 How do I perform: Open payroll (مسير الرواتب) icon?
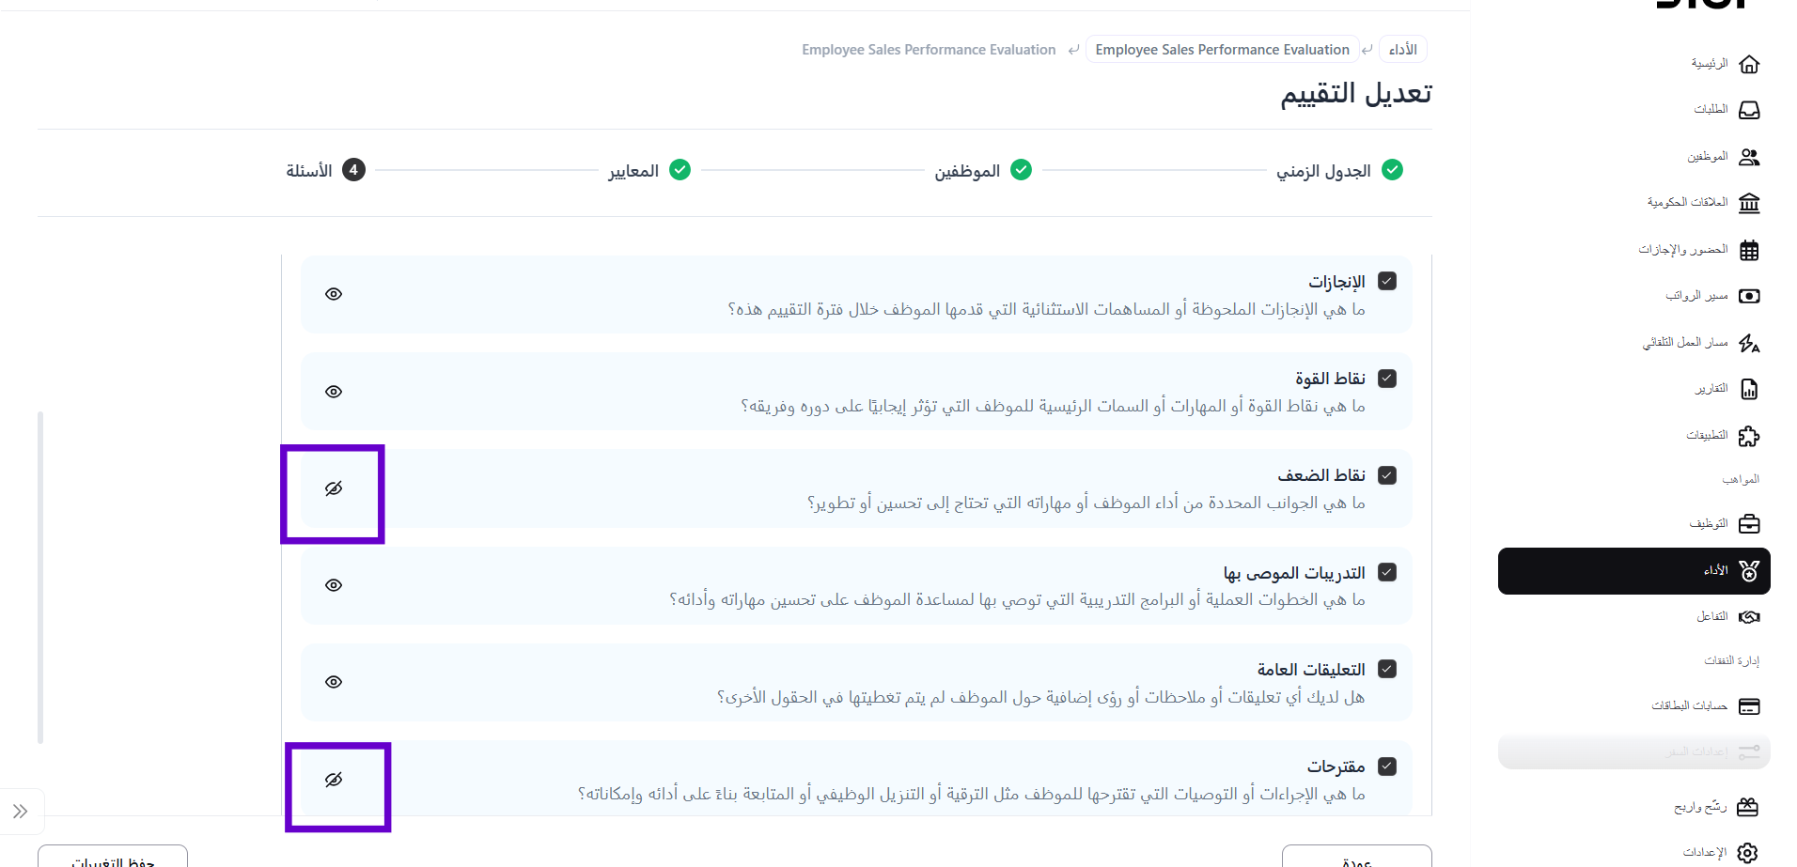1748,296
